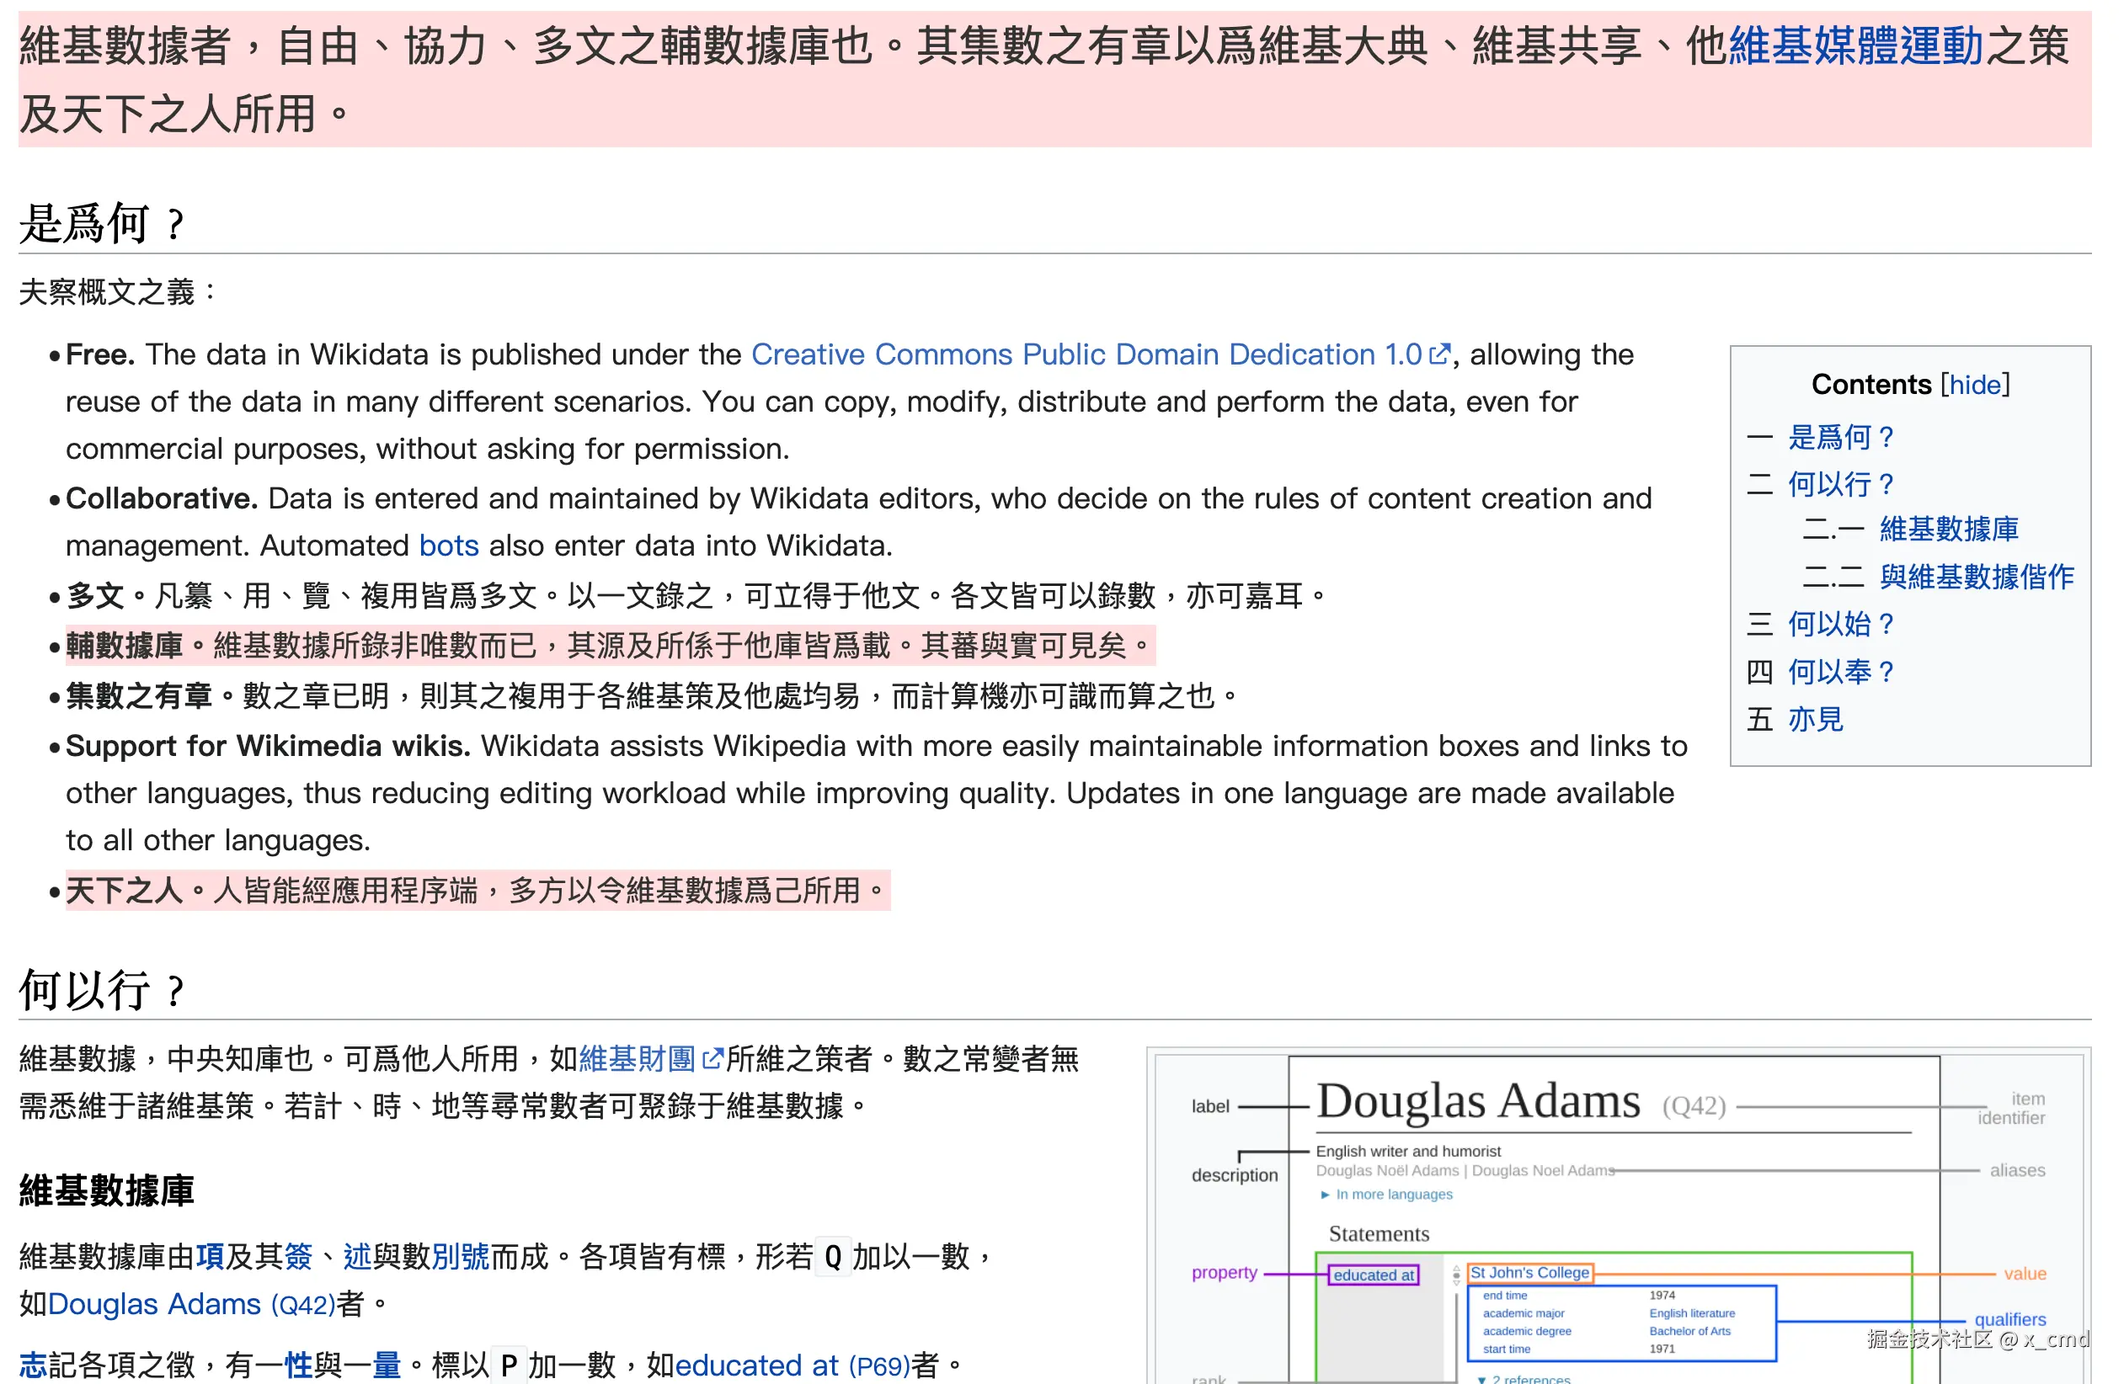
Task: Click the 維基數據庫 subsection heading
Action: [x=106, y=1191]
